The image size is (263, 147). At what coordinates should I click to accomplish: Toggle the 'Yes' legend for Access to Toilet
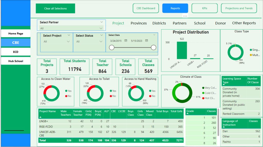click(x=112, y=91)
